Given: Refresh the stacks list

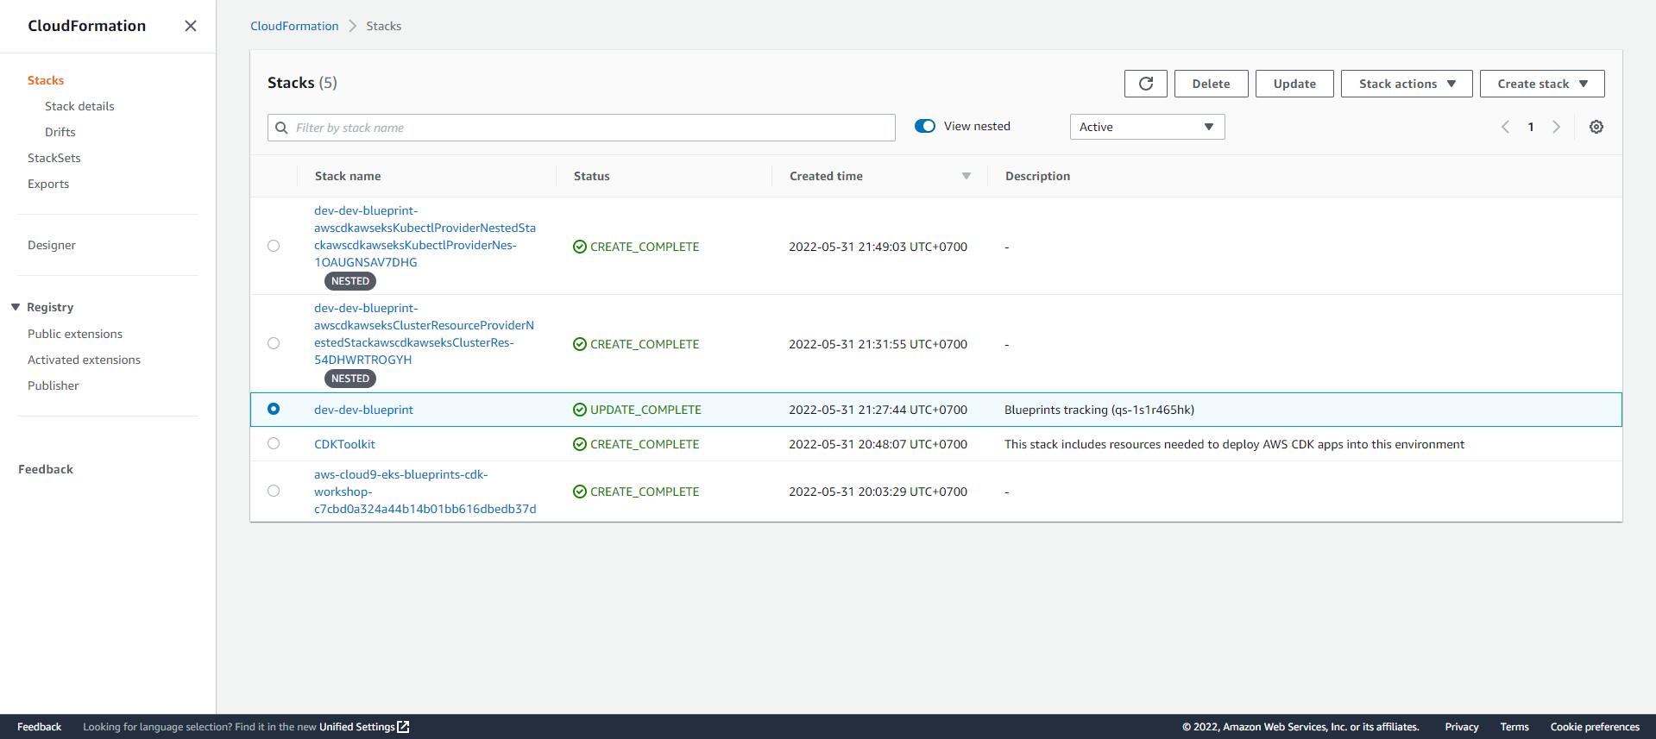Looking at the screenshot, I should (1145, 84).
